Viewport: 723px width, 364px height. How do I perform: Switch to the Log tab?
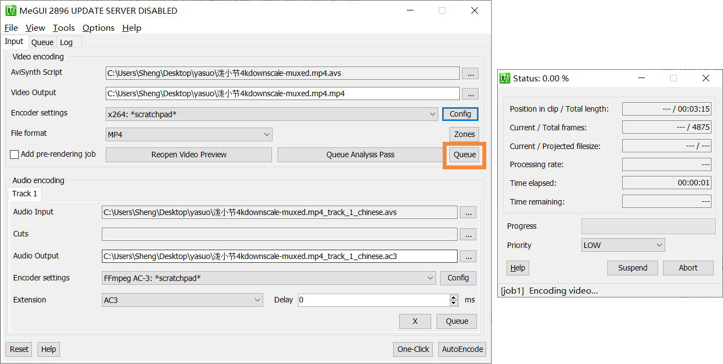66,42
